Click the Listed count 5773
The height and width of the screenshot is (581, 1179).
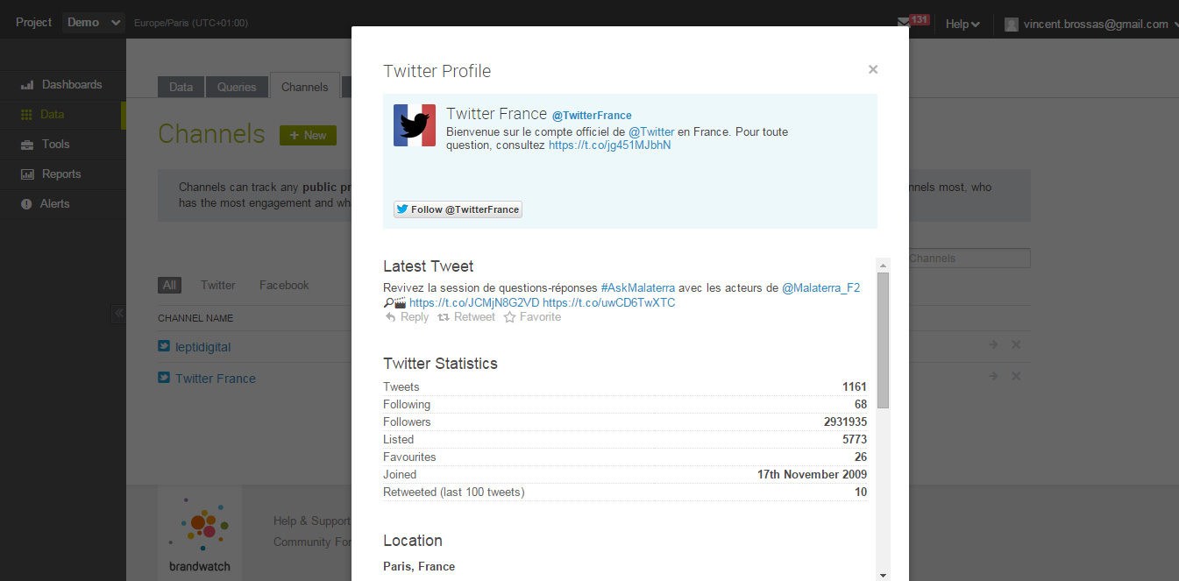pyautogui.click(x=855, y=440)
